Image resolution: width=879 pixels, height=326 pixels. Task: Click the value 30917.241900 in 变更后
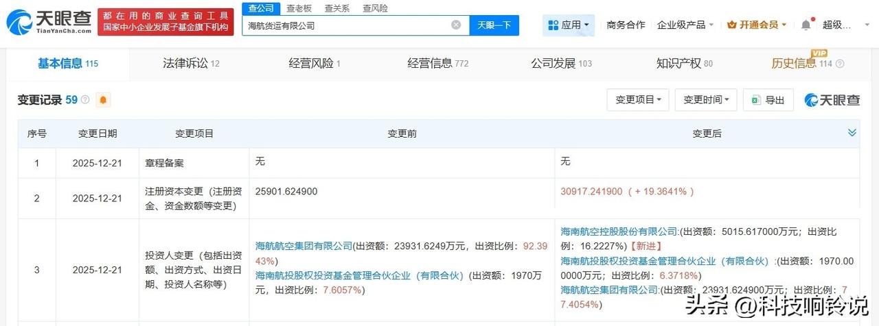click(x=592, y=192)
